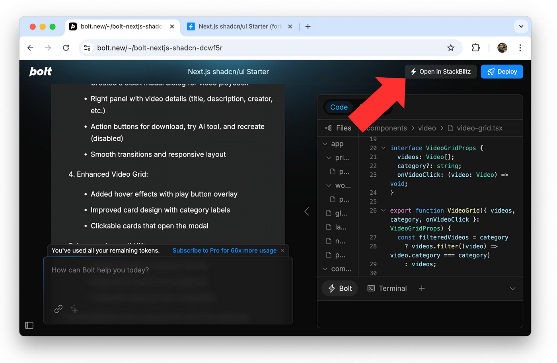Switch to Next.js shadcn/ui Starter fork tab

240,27
